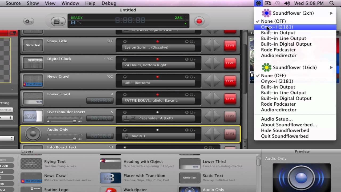Open the Soundflowerbed flower icon in menu bar
The height and width of the screenshot is (192, 341).
(258, 3)
